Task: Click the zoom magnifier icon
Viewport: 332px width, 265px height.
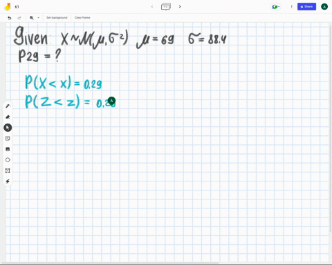Action: (x=32, y=18)
